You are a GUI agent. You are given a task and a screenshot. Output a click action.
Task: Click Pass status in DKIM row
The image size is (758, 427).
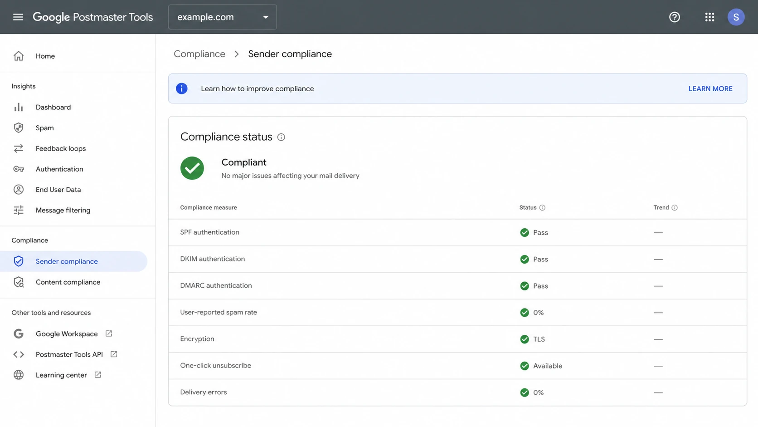540,259
